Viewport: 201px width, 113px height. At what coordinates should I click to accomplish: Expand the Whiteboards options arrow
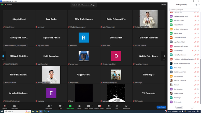pos(130,106)
